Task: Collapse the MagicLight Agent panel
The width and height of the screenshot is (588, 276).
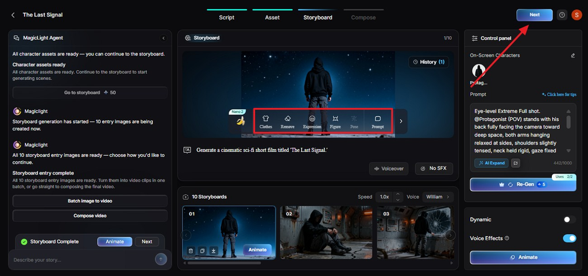Action: [163, 38]
